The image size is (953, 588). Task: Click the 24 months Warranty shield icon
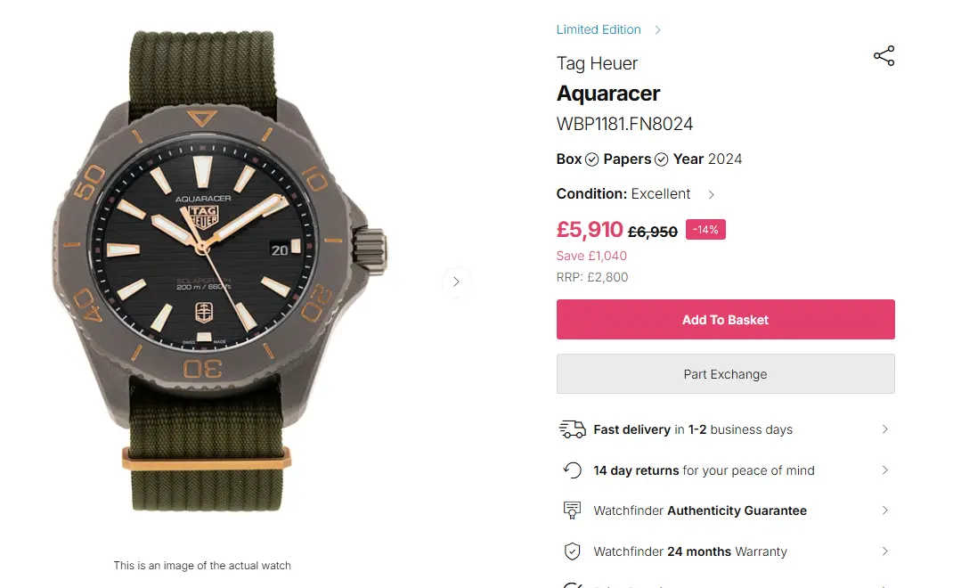coord(572,551)
